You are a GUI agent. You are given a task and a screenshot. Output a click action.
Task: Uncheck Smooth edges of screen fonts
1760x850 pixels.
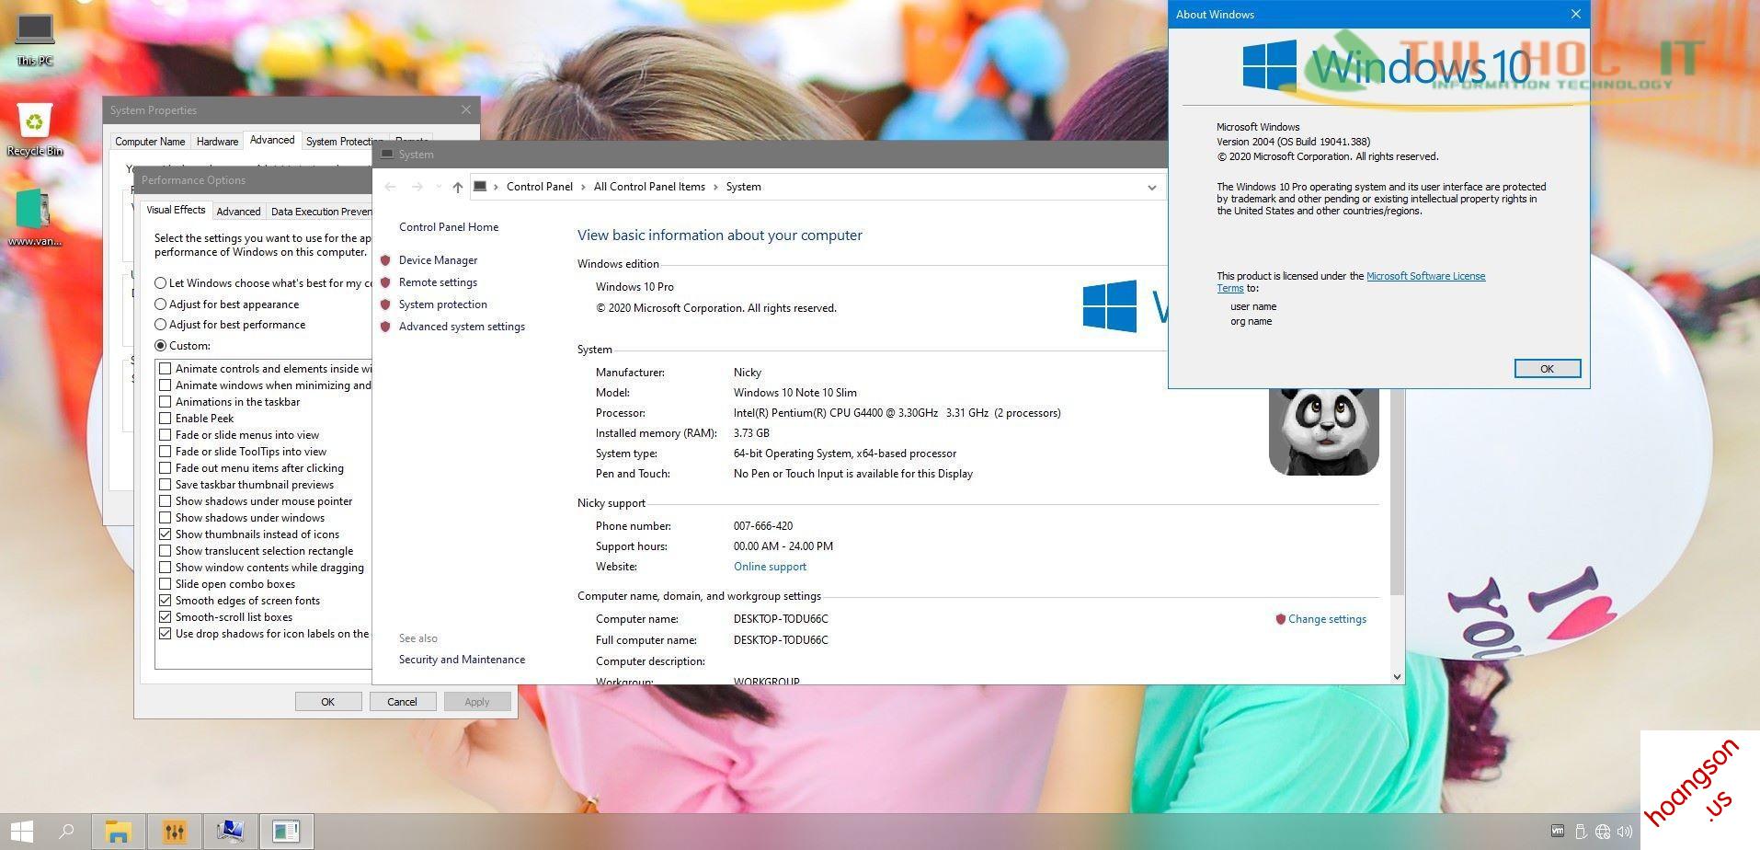pyautogui.click(x=166, y=601)
